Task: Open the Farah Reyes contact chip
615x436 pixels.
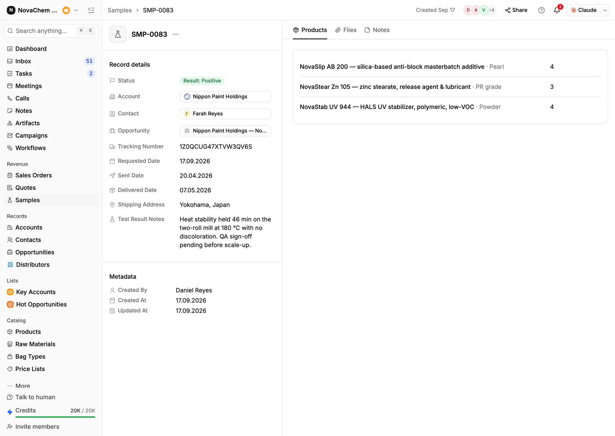Action: tap(225, 114)
